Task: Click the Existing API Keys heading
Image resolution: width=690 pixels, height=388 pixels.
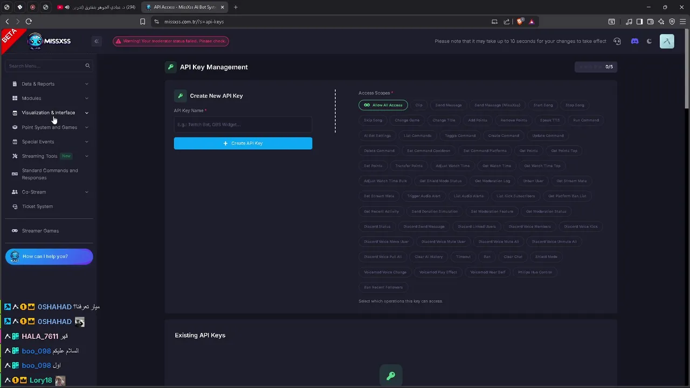Action: coord(200,335)
